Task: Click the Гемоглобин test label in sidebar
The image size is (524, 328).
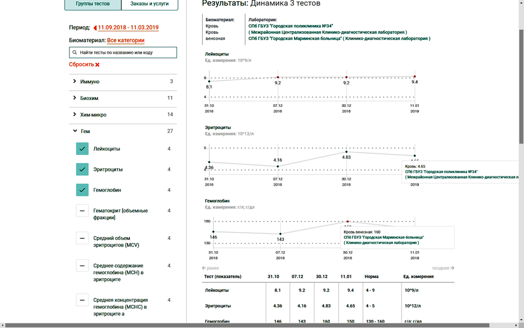Action: point(107,190)
